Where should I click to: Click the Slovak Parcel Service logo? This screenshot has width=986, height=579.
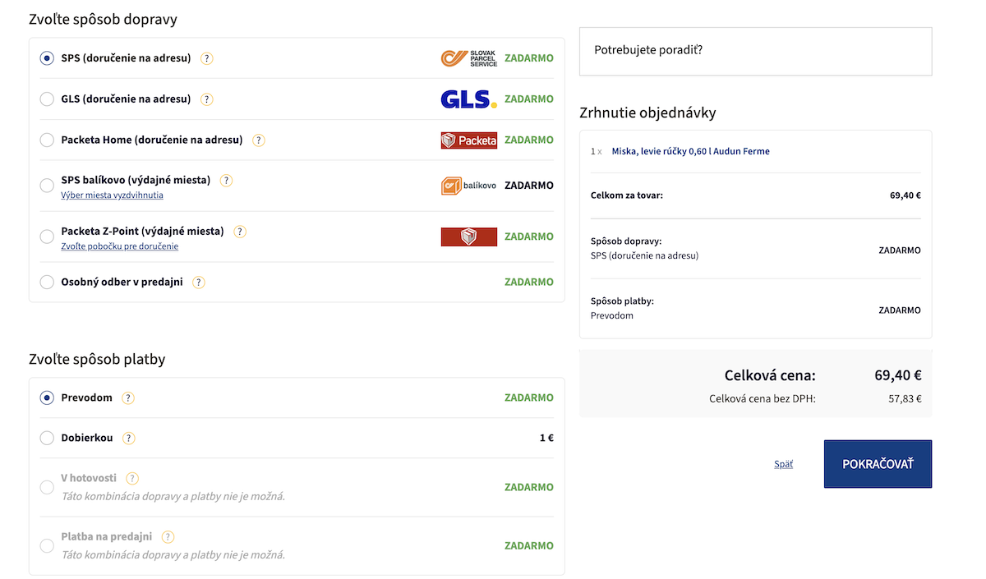469,58
